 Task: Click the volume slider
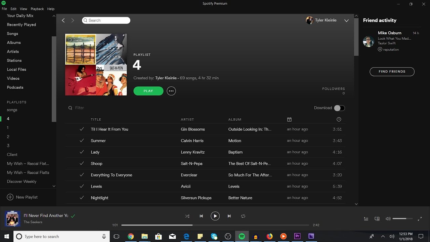pos(402,219)
